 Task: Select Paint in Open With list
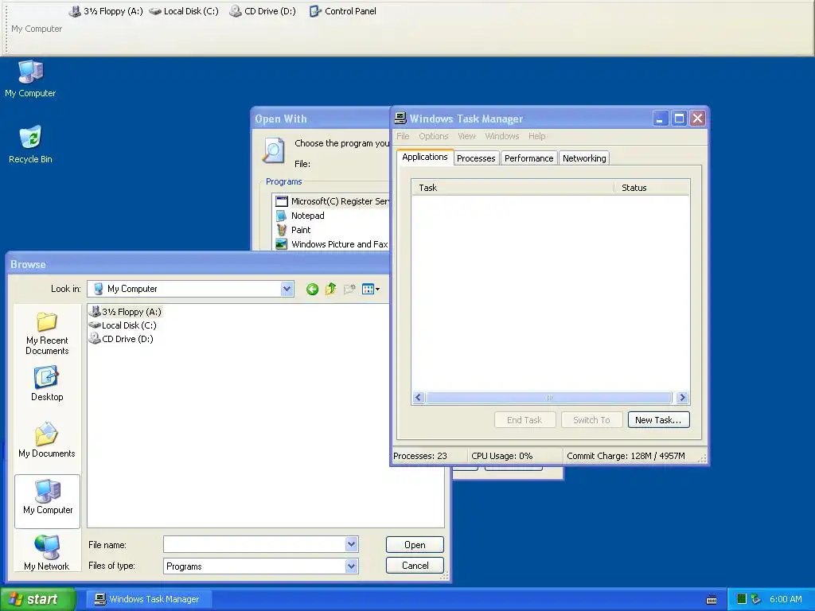(x=293, y=230)
